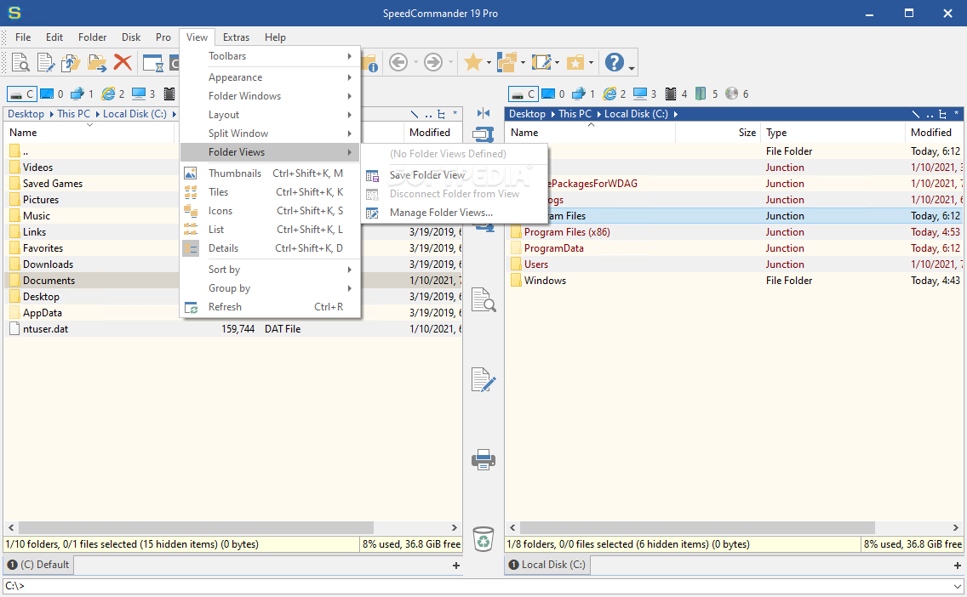The height and width of the screenshot is (597, 967).
Task: Expand the Toolbars submenu
Action: pyautogui.click(x=270, y=56)
